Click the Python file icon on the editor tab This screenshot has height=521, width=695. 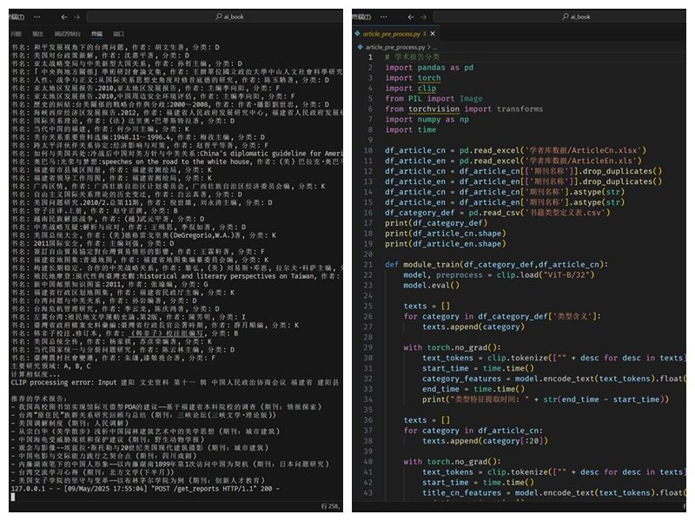click(x=358, y=33)
